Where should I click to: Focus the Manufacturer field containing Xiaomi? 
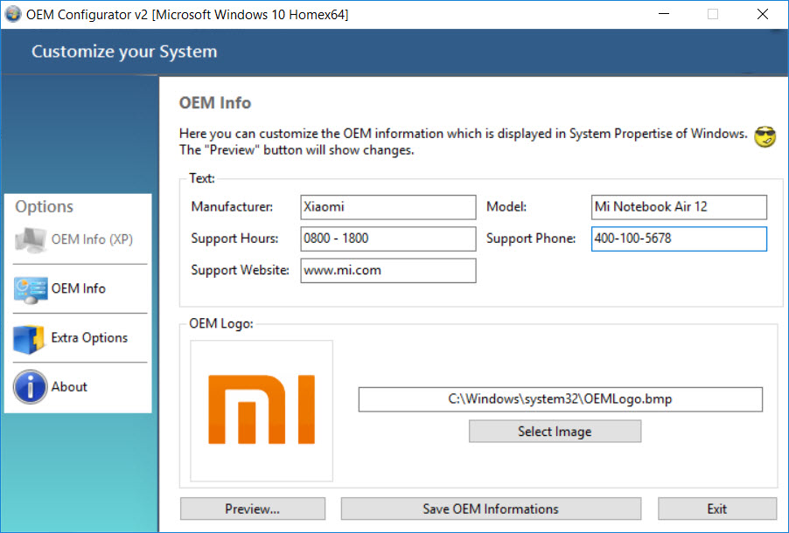(388, 207)
